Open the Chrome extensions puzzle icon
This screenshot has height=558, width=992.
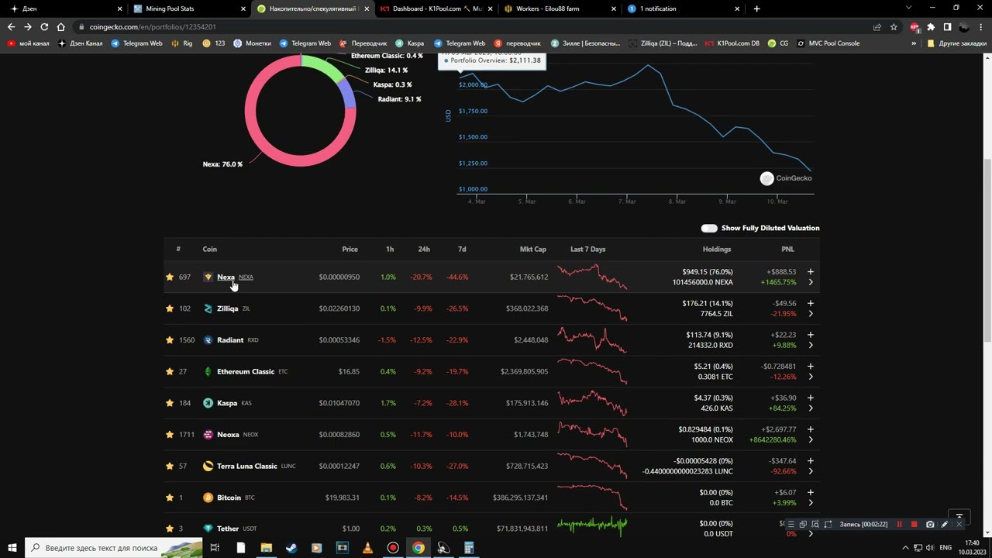pos(931,26)
